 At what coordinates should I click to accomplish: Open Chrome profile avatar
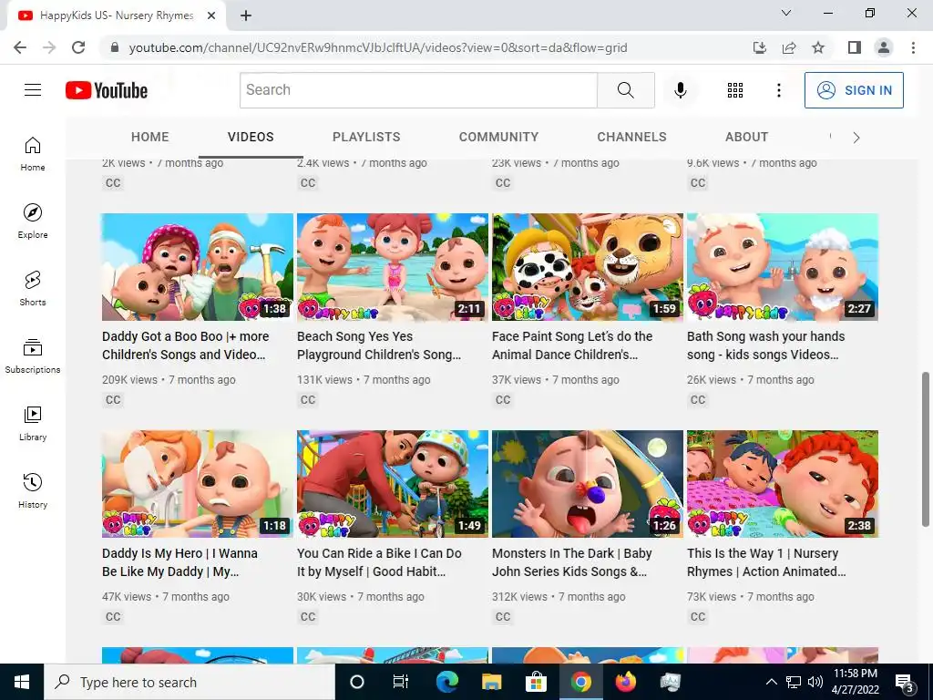click(x=884, y=47)
